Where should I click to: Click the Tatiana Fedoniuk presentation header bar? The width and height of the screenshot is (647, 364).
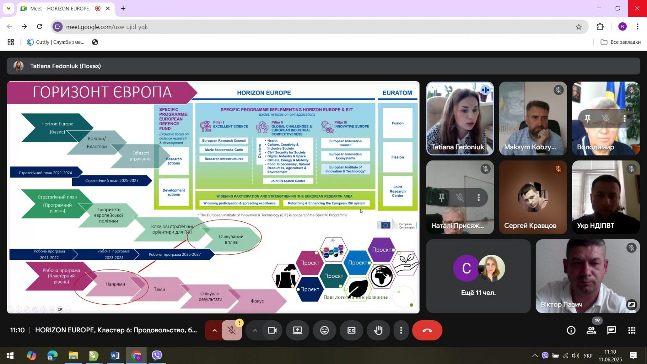point(323,66)
